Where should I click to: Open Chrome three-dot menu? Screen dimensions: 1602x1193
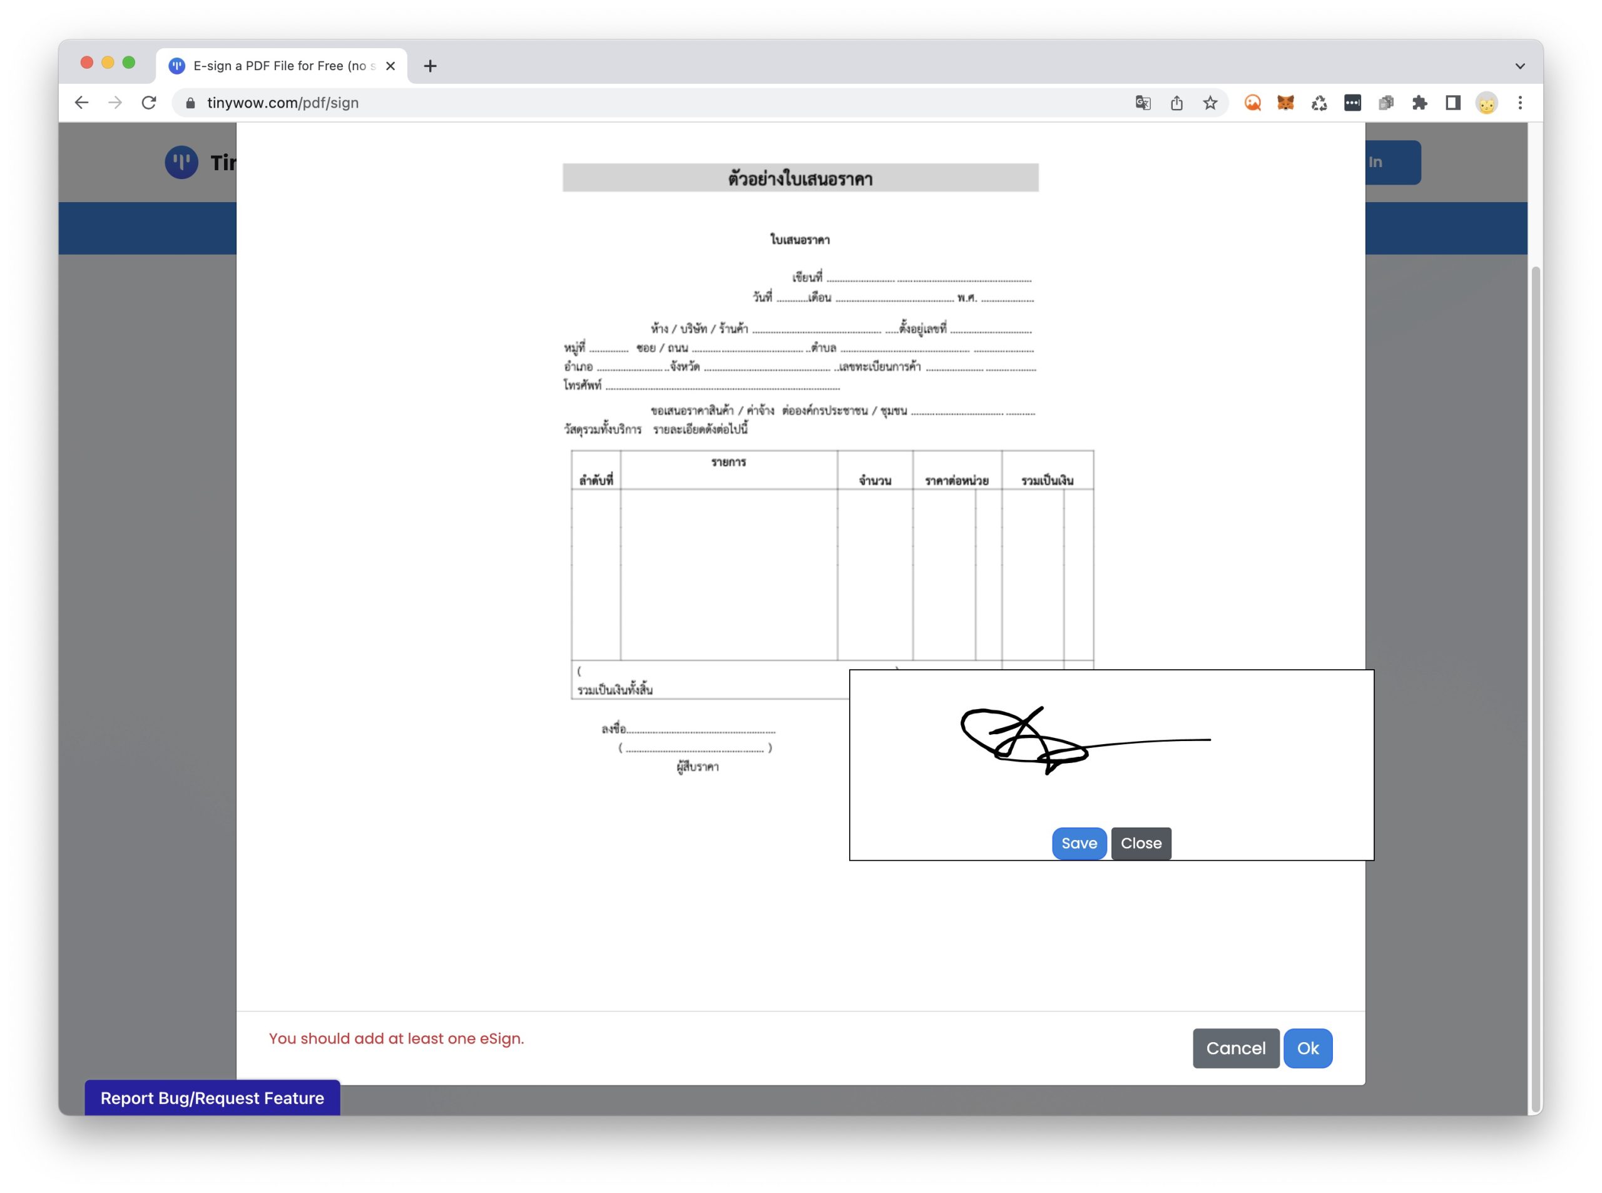click(x=1521, y=103)
